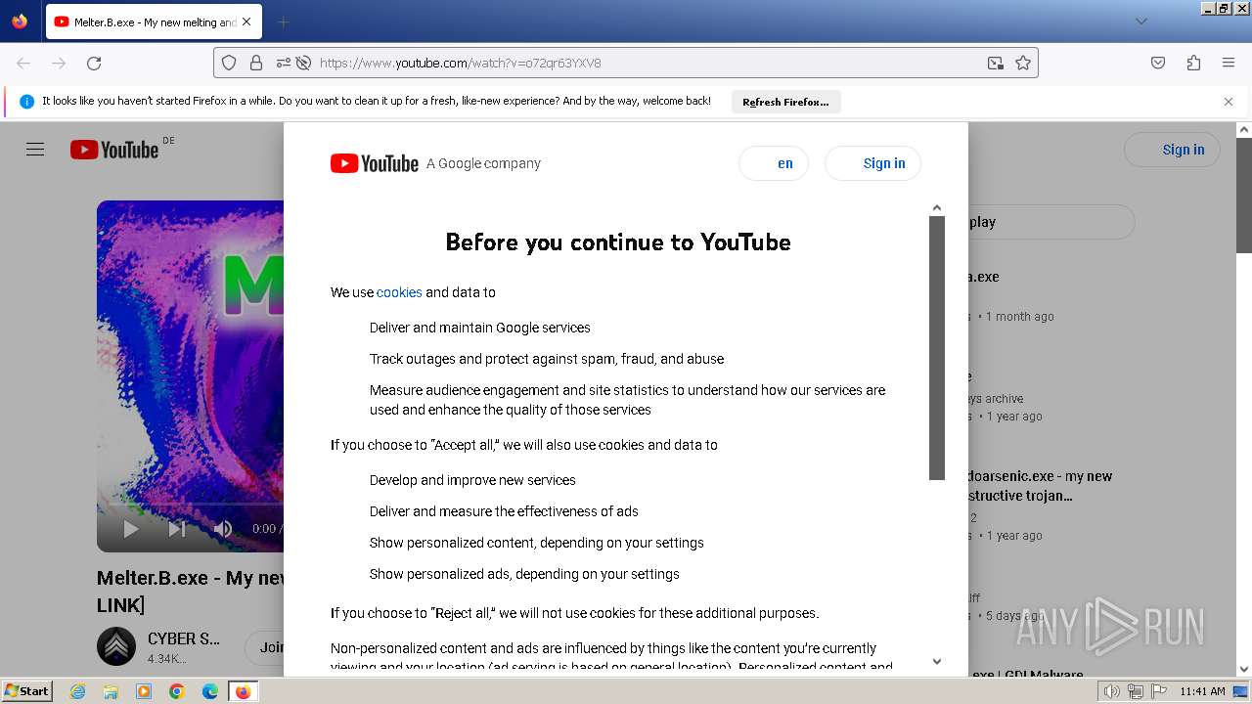Open the permissions icon in address bar
The width and height of the screenshot is (1252, 704).
click(x=283, y=63)
